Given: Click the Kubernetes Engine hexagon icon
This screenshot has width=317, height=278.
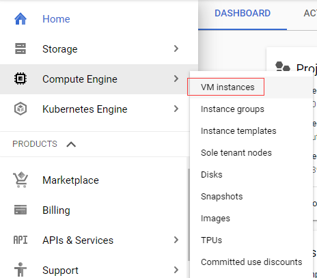Looking at the screenshot, I should click(x=20, y=109).
